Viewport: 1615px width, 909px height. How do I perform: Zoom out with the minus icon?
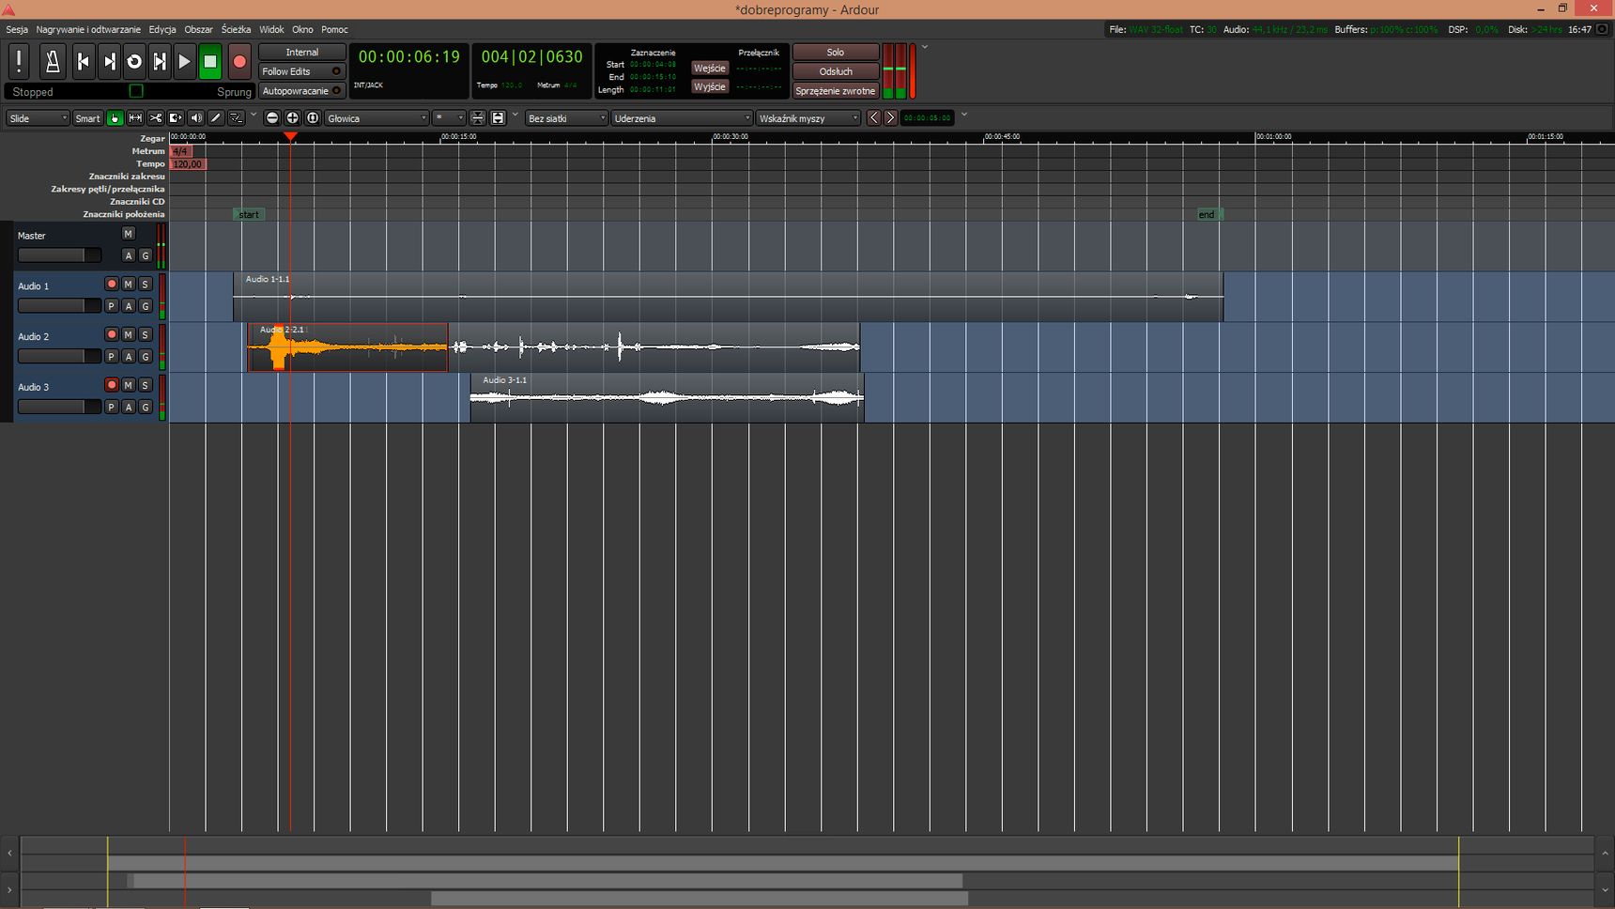[x=272, y=118]
